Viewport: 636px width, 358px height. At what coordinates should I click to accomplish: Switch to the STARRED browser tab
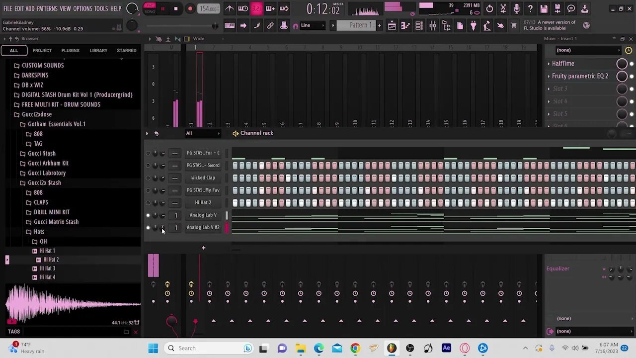click(x=126, y=50)
